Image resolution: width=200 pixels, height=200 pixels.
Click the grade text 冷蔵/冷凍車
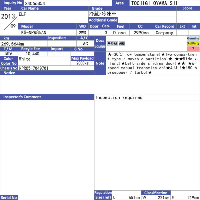pyautogui.click(x=102, y=14)
